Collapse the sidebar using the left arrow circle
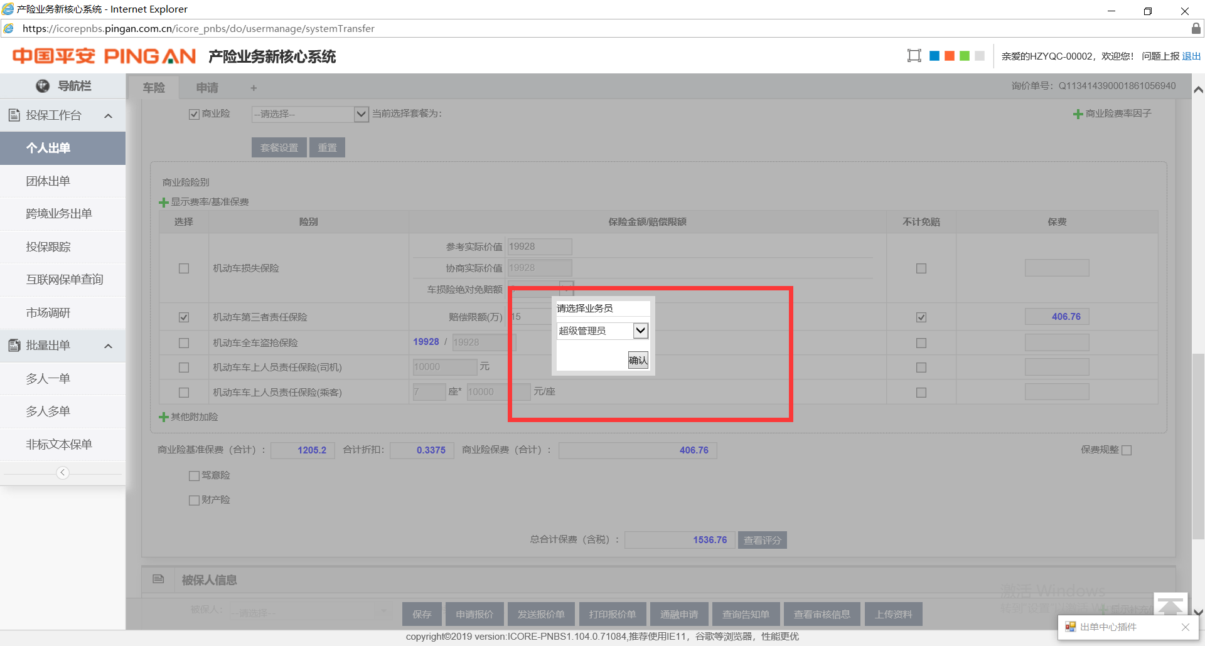This screenshot has height=646, width=1205. pos(63,473)
